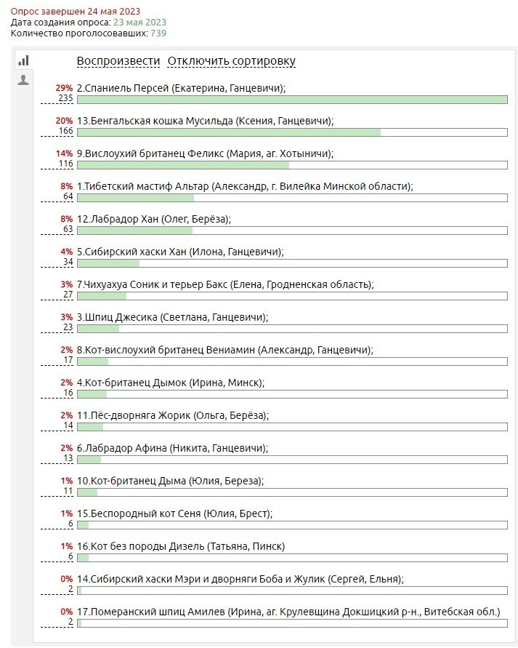Select option text "11.Пёс-дворняга Жорик"
The image size is (518, 648).
[134, 415]
